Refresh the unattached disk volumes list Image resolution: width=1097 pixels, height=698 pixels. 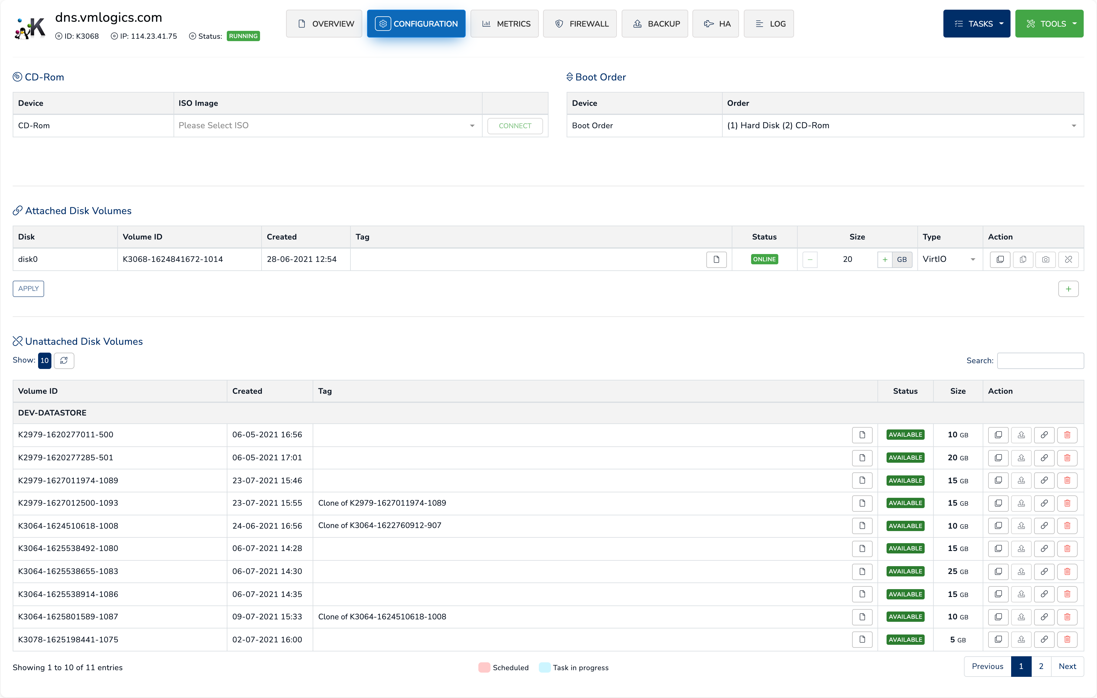(x=64, y=360)
